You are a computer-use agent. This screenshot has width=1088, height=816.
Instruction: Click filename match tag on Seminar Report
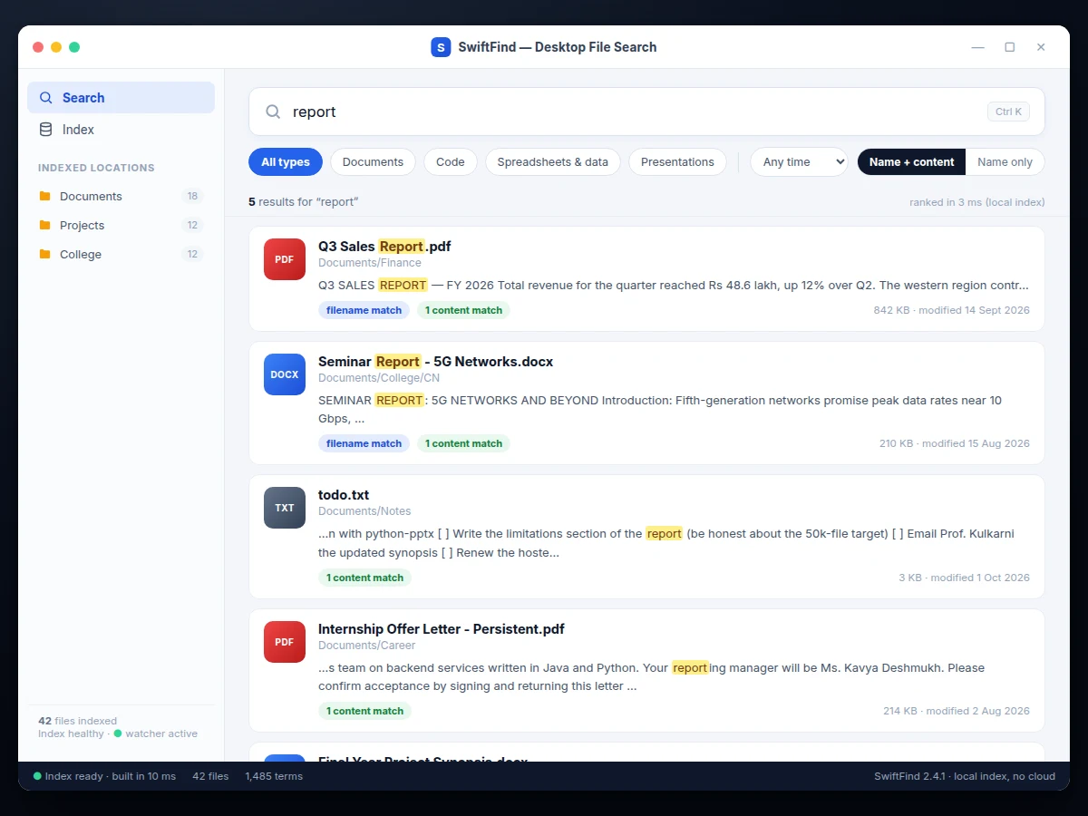364,443
